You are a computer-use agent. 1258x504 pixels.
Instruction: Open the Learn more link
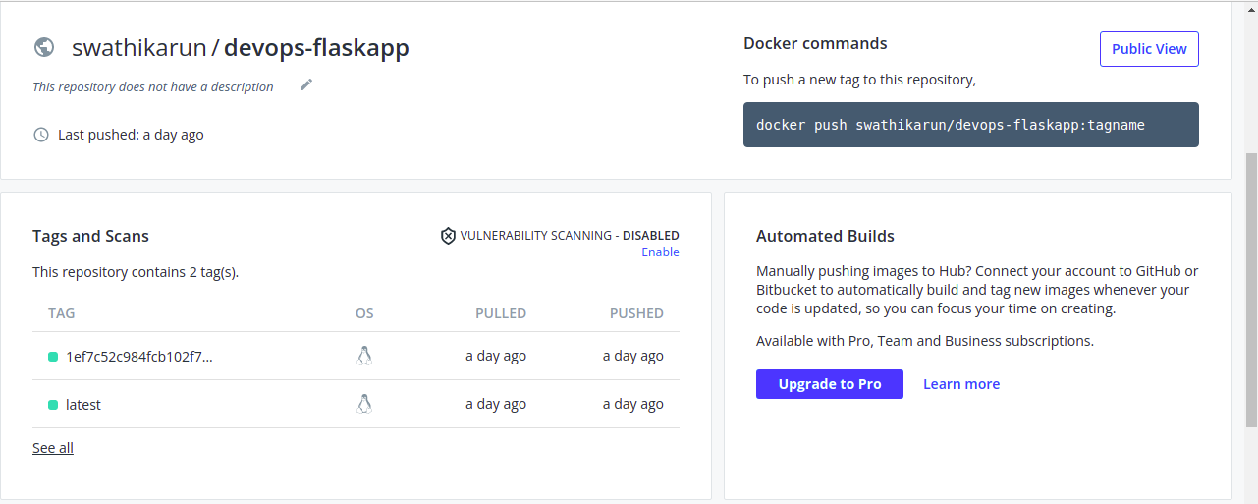coord(961,384)
